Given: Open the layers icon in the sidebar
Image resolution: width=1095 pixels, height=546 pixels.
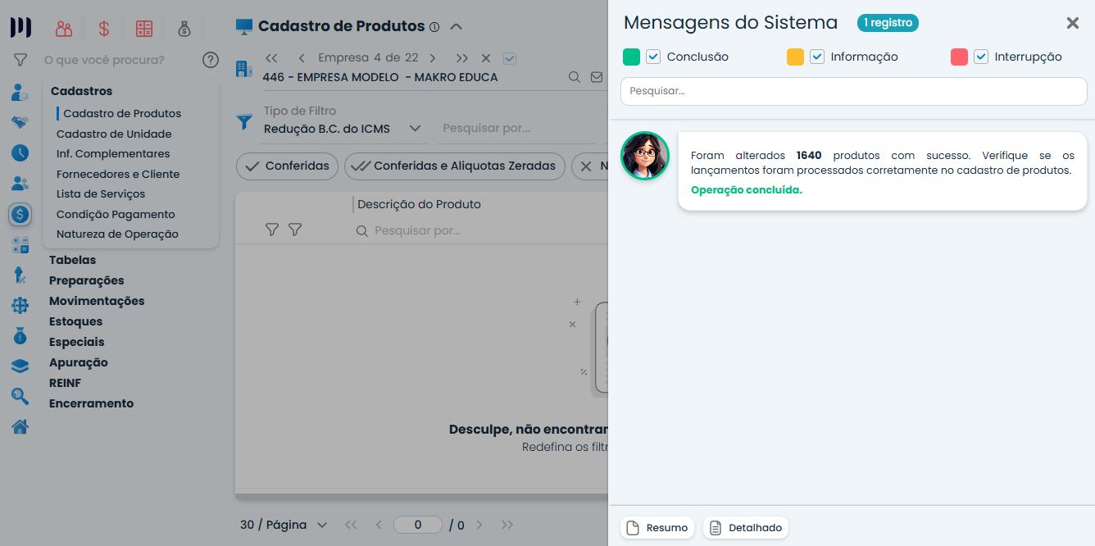Looking at the screenshot, I should point(19,366).
